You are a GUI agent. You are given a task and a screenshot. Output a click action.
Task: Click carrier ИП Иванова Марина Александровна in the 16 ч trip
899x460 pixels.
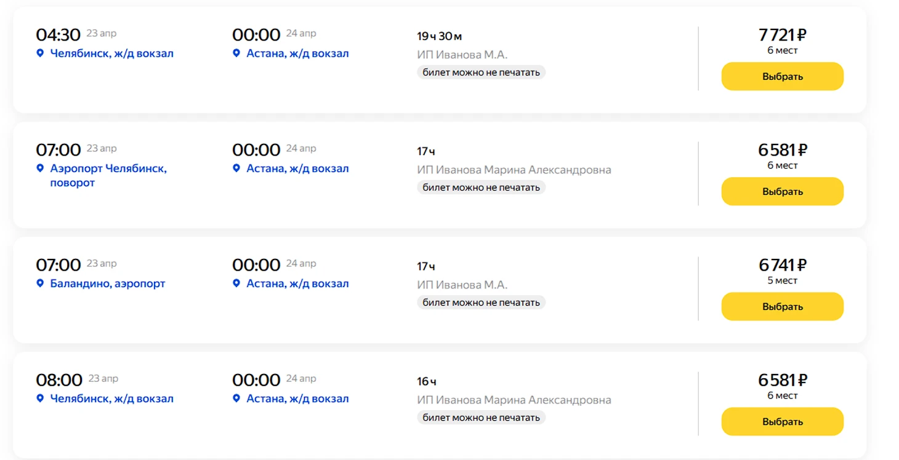(x=514, y=400)
